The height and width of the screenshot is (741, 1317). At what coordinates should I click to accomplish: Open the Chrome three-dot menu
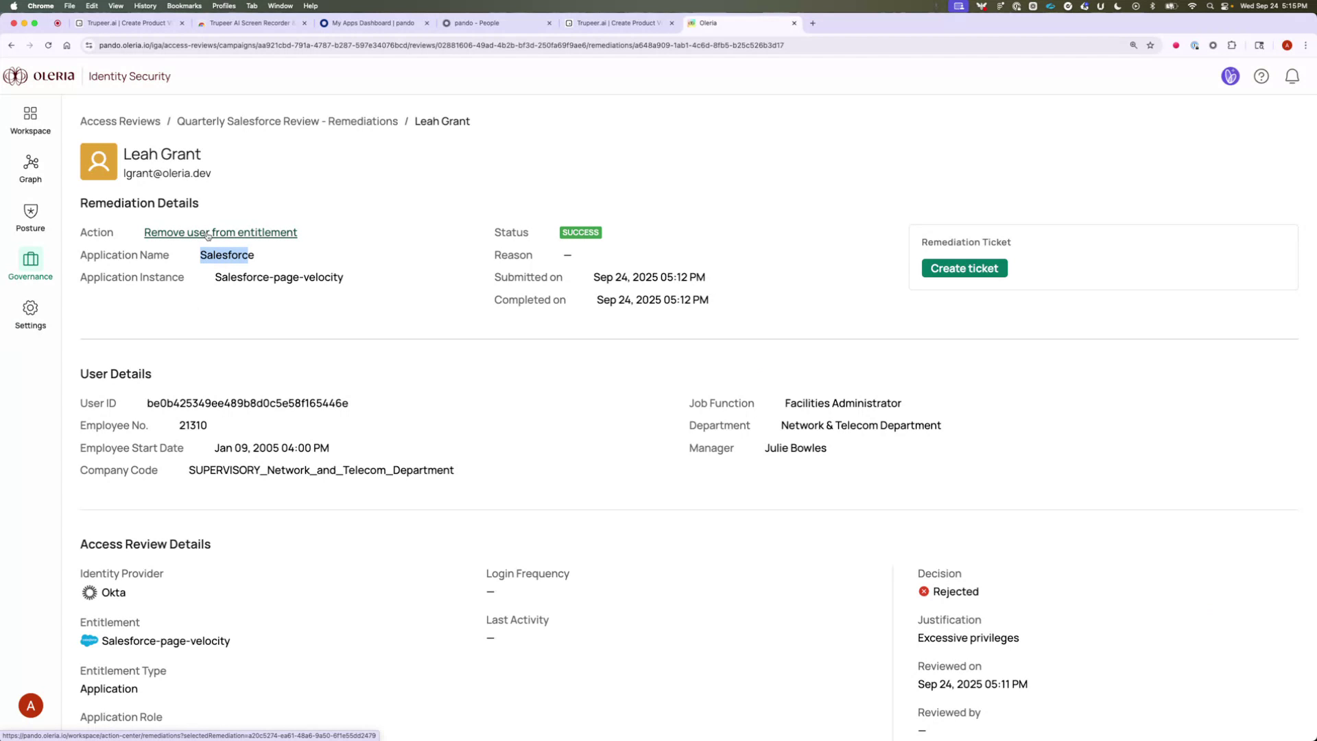(x=1306, y=45)
